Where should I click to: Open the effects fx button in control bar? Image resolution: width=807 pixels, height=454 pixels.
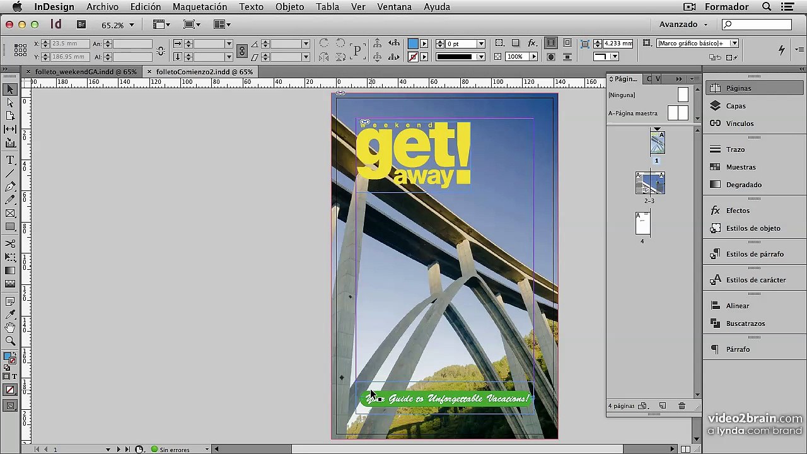pyautogui.click(x=532, y=44)
